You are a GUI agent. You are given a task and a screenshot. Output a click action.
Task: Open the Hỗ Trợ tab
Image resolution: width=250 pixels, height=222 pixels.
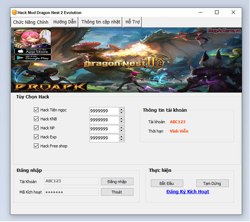[x=132, y=22]
